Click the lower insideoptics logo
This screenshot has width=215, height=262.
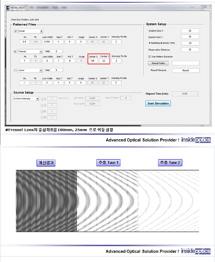(x=196, y=251)
